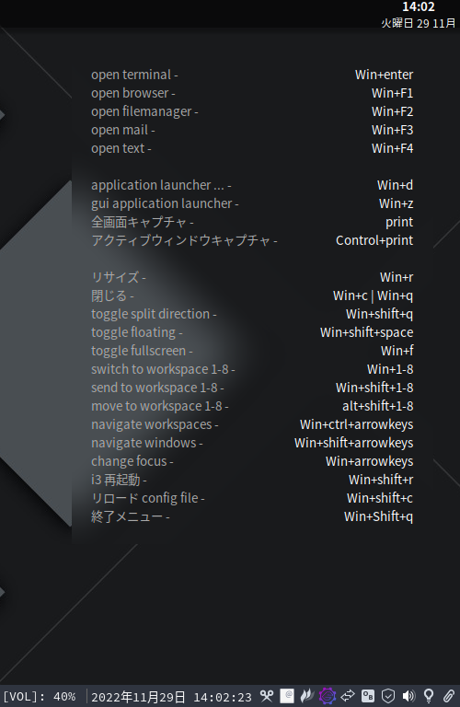Click the 'Win+ctrl+arrowkeys' shortcut text
The image size is (460, 707).
(356, 424)
